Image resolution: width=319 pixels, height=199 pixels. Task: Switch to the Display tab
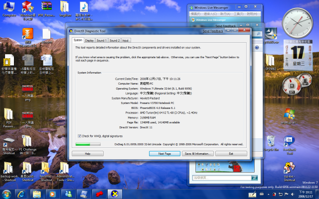click(x=89, y=40)
